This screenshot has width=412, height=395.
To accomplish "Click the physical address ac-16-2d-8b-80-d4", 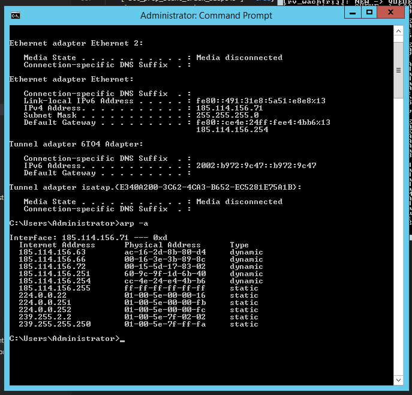I will coord(165,252).
